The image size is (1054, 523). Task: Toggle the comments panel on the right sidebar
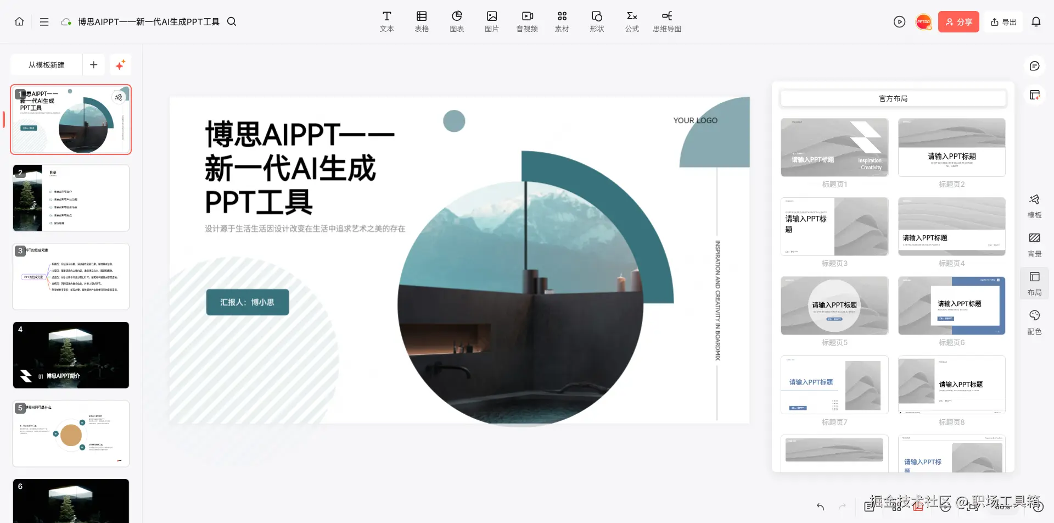[x=1034, y=65]
